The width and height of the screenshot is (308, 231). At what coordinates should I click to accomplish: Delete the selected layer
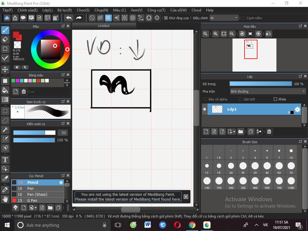[x=269, y=132]
